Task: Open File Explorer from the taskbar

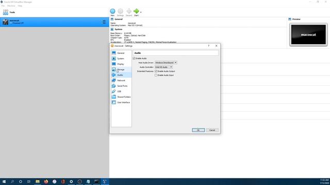Action: (38, 181)
